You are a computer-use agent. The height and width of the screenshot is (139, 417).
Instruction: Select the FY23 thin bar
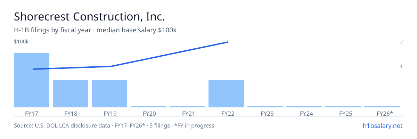pyautogui.click(x=265, y=107)
